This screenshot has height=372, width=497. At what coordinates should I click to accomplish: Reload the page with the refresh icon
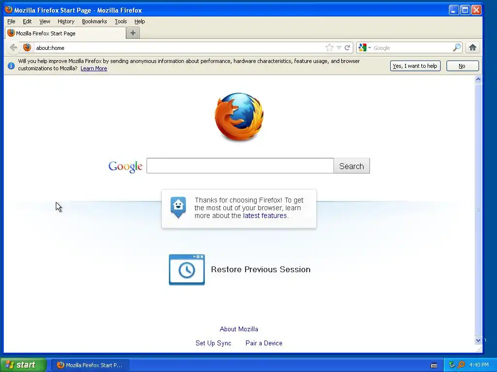pyautogui.click(x=348, y=48)
